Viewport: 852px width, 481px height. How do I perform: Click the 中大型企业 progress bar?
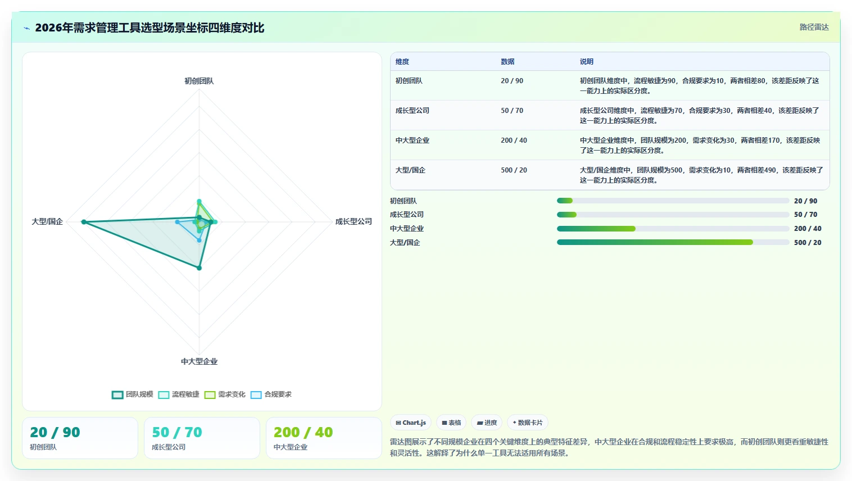point(673,229)
